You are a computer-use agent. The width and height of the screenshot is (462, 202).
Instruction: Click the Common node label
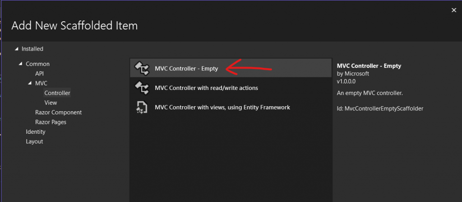point(37,64)
